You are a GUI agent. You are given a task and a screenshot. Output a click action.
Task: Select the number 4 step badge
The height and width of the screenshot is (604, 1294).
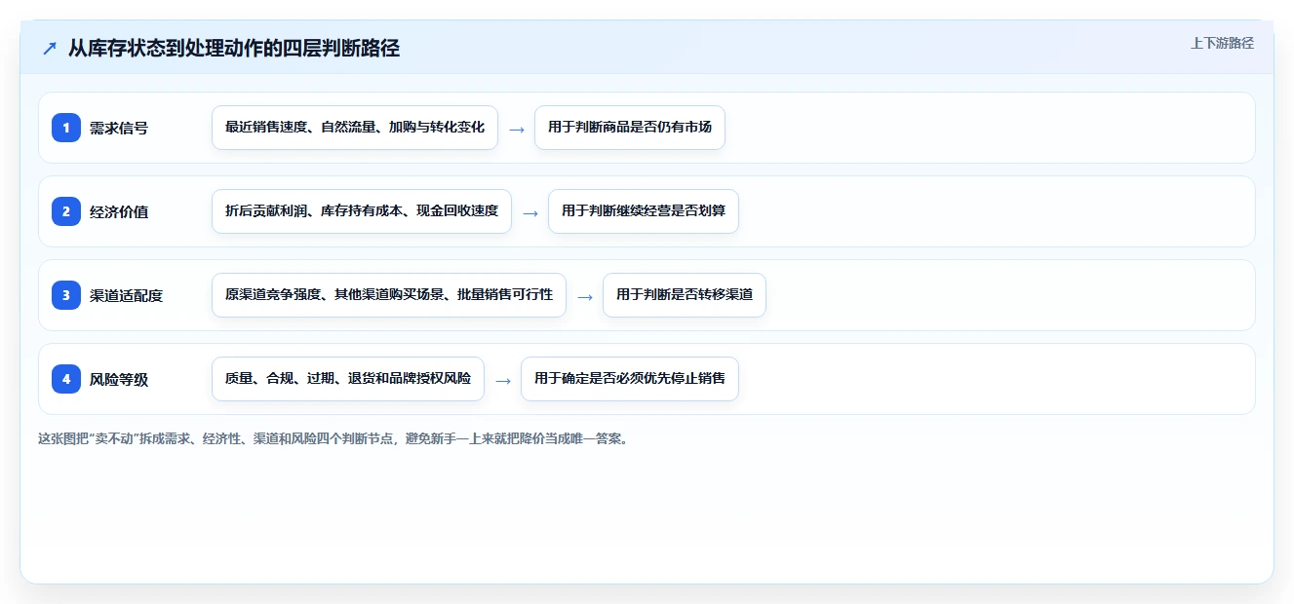click(x=66, y=378)
